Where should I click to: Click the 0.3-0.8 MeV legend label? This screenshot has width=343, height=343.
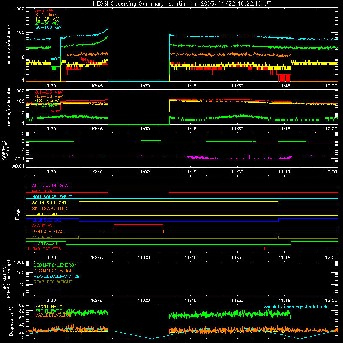(49, 96)
